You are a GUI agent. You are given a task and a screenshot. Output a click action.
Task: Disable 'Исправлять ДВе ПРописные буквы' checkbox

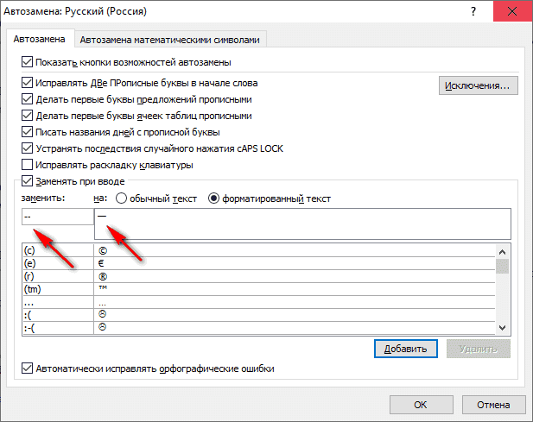pos(26,84)
